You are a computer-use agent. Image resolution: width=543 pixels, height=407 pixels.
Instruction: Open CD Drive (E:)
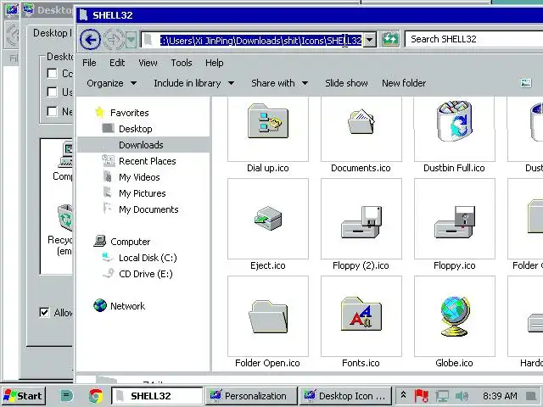145,274
